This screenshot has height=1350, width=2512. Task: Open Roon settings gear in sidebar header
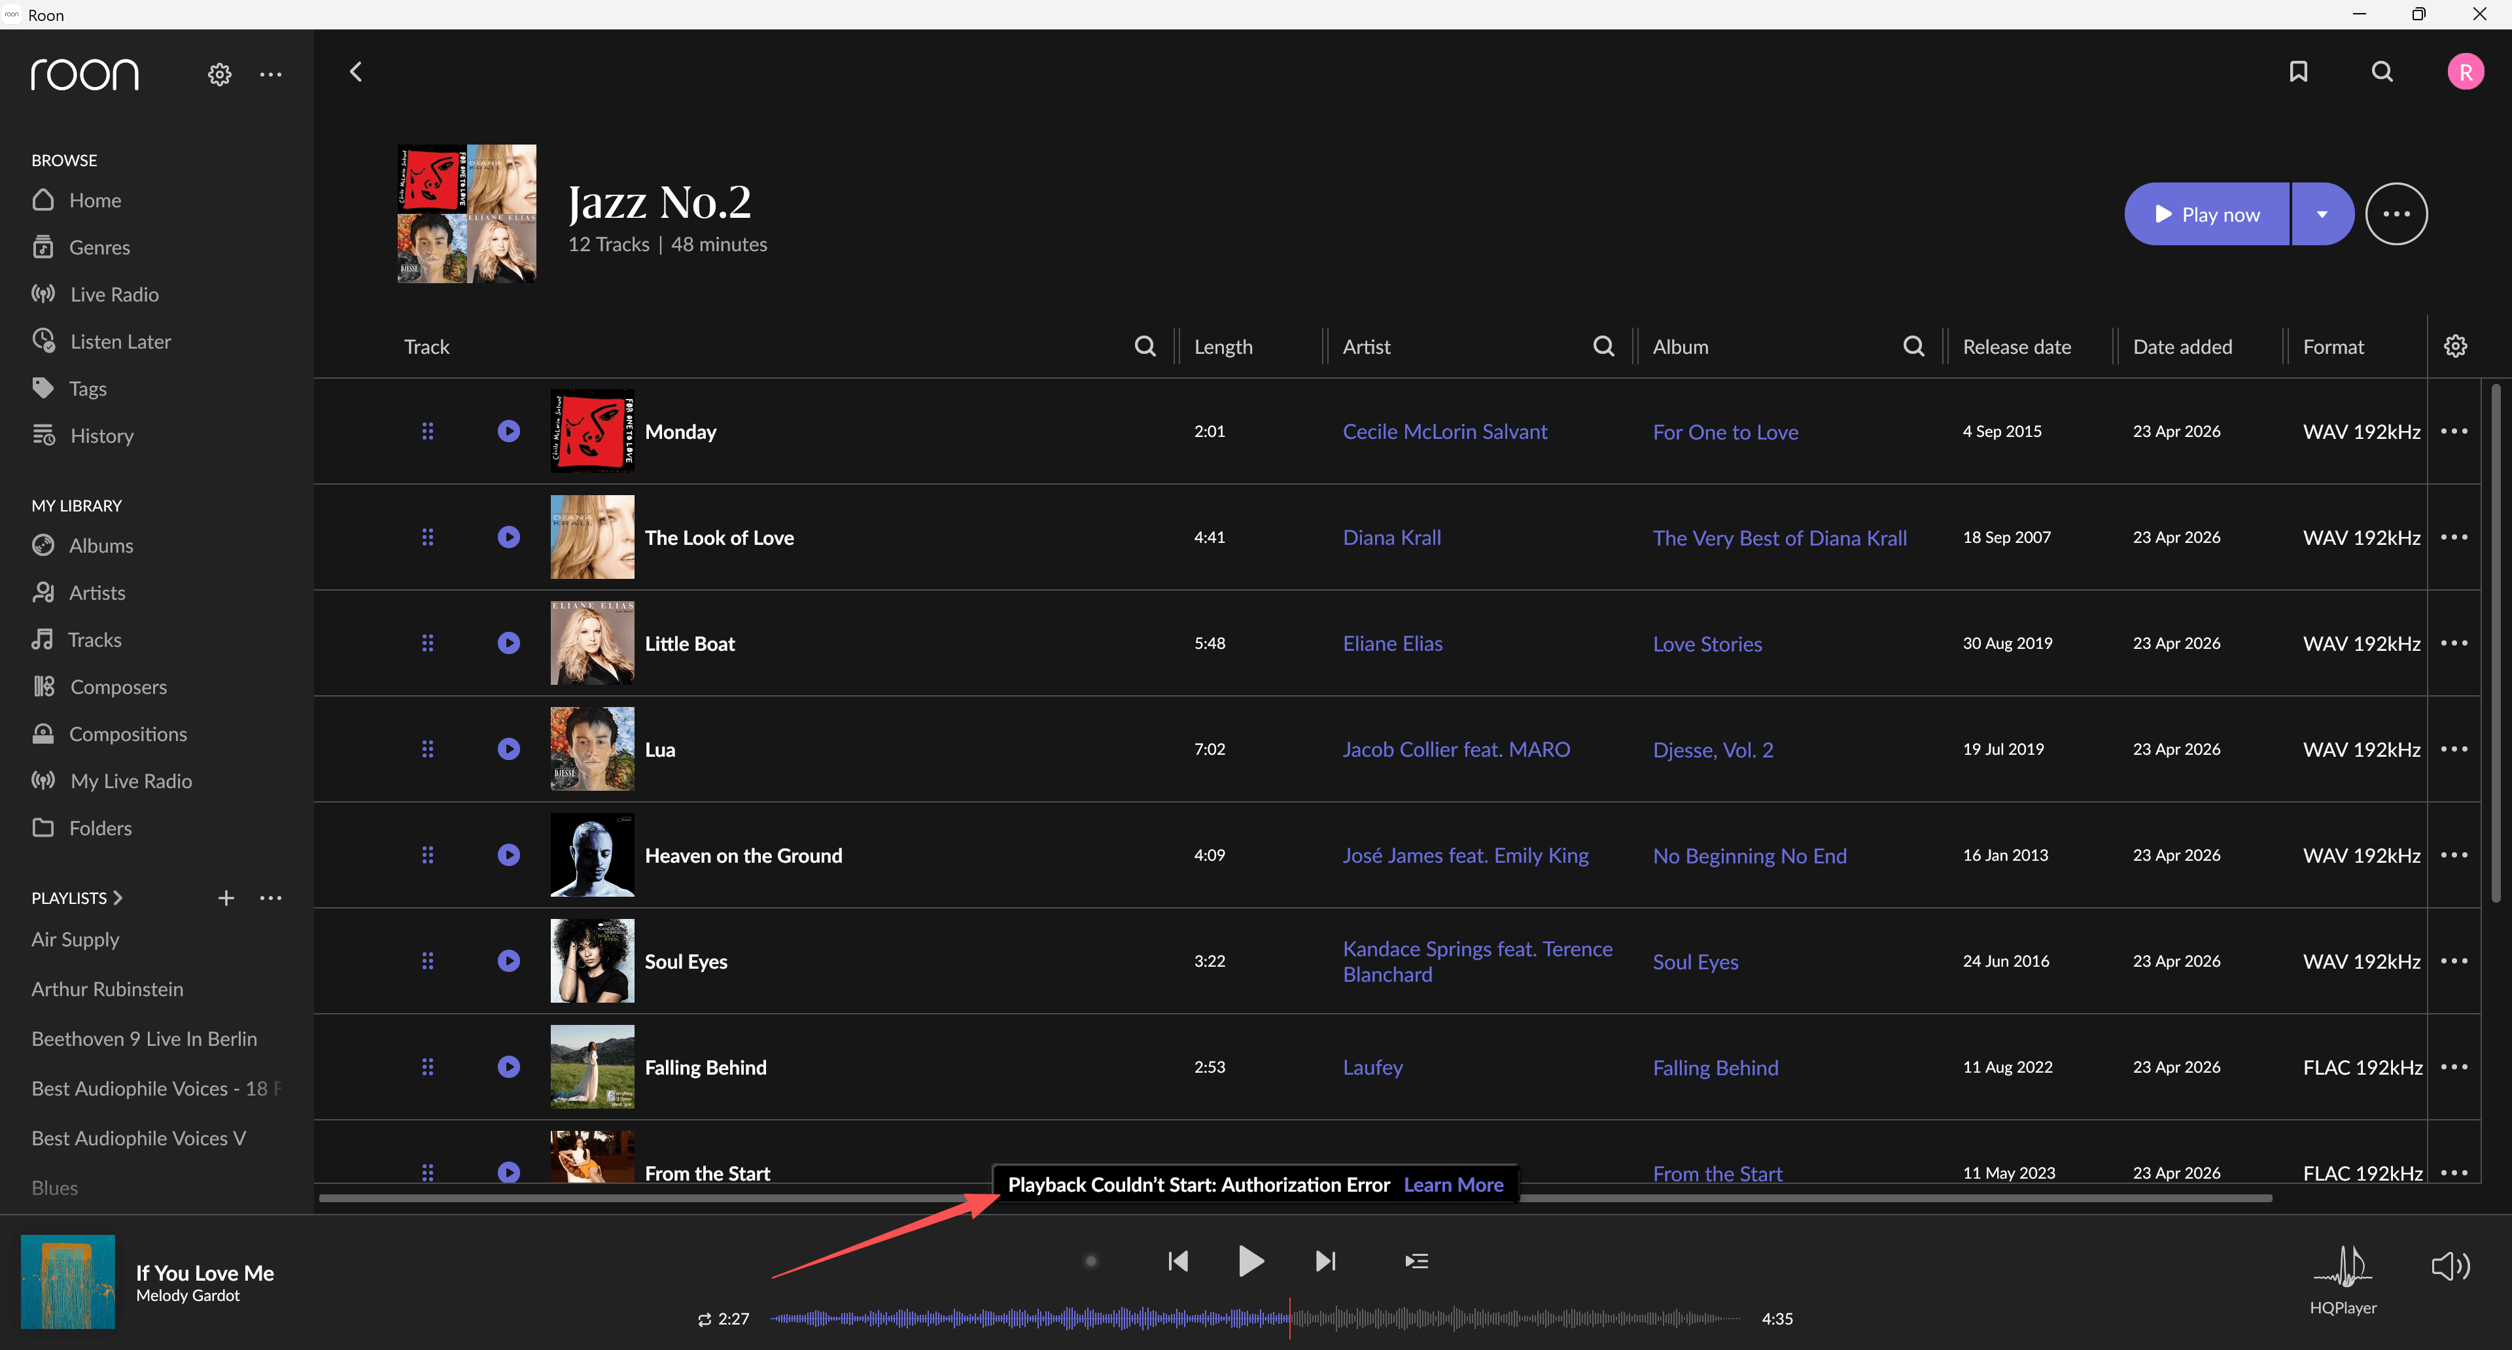219,74
